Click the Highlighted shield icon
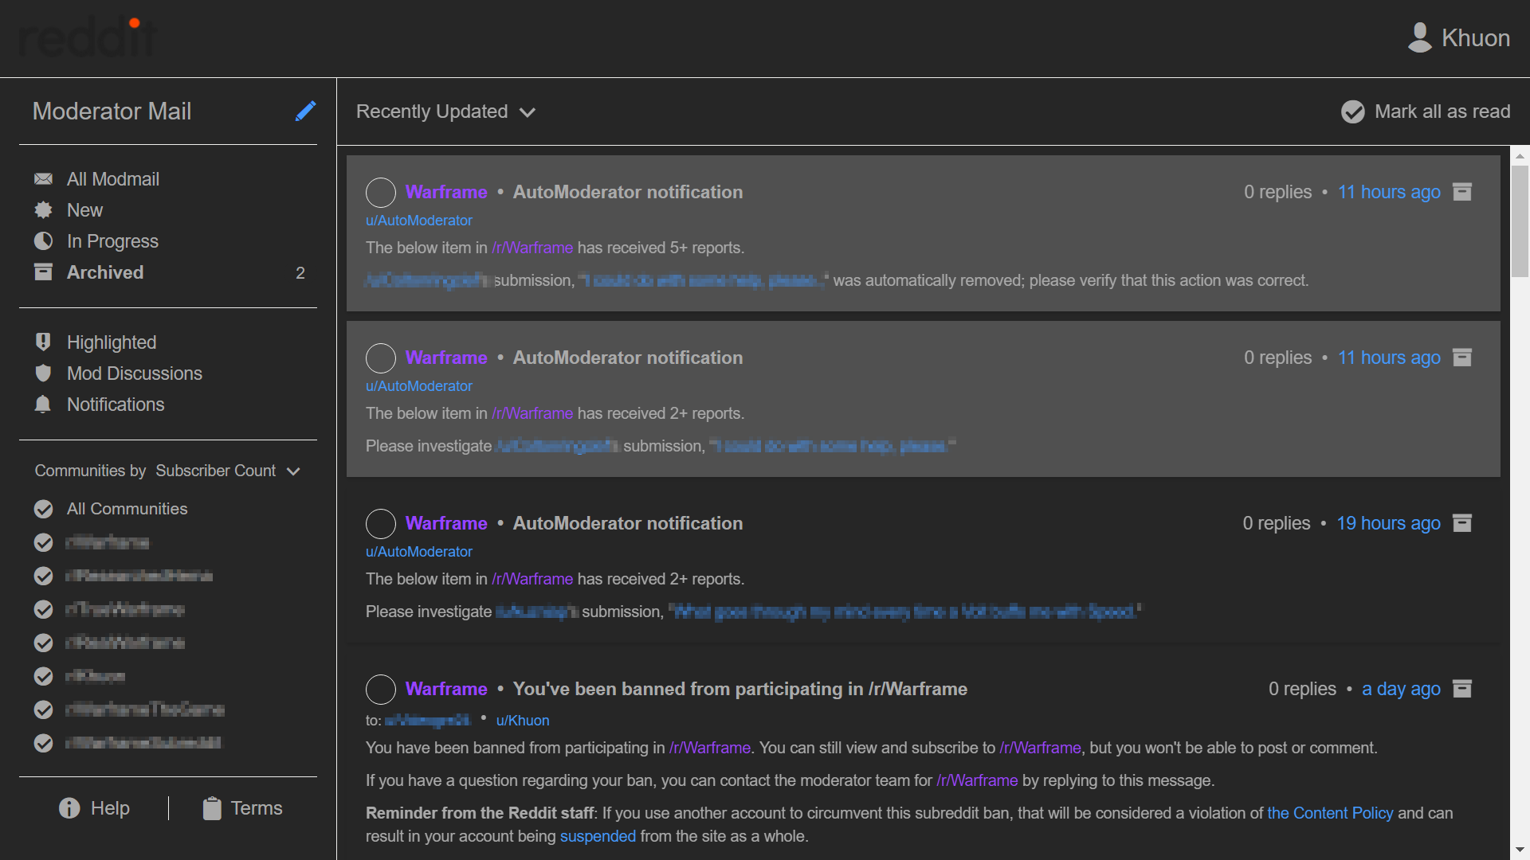 coord(43,342)
